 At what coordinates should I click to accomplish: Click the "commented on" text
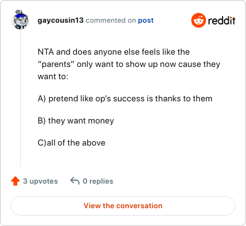pyautogui.click(x=111, y=20)
